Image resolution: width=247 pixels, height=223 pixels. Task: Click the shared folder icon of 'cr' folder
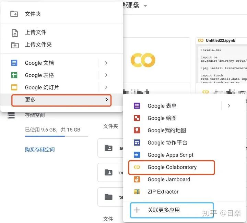pos(108,173)
